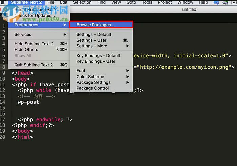Choose Hide Sublime Text 2
Screen dimensions: 237x166
tap(39, 44)
